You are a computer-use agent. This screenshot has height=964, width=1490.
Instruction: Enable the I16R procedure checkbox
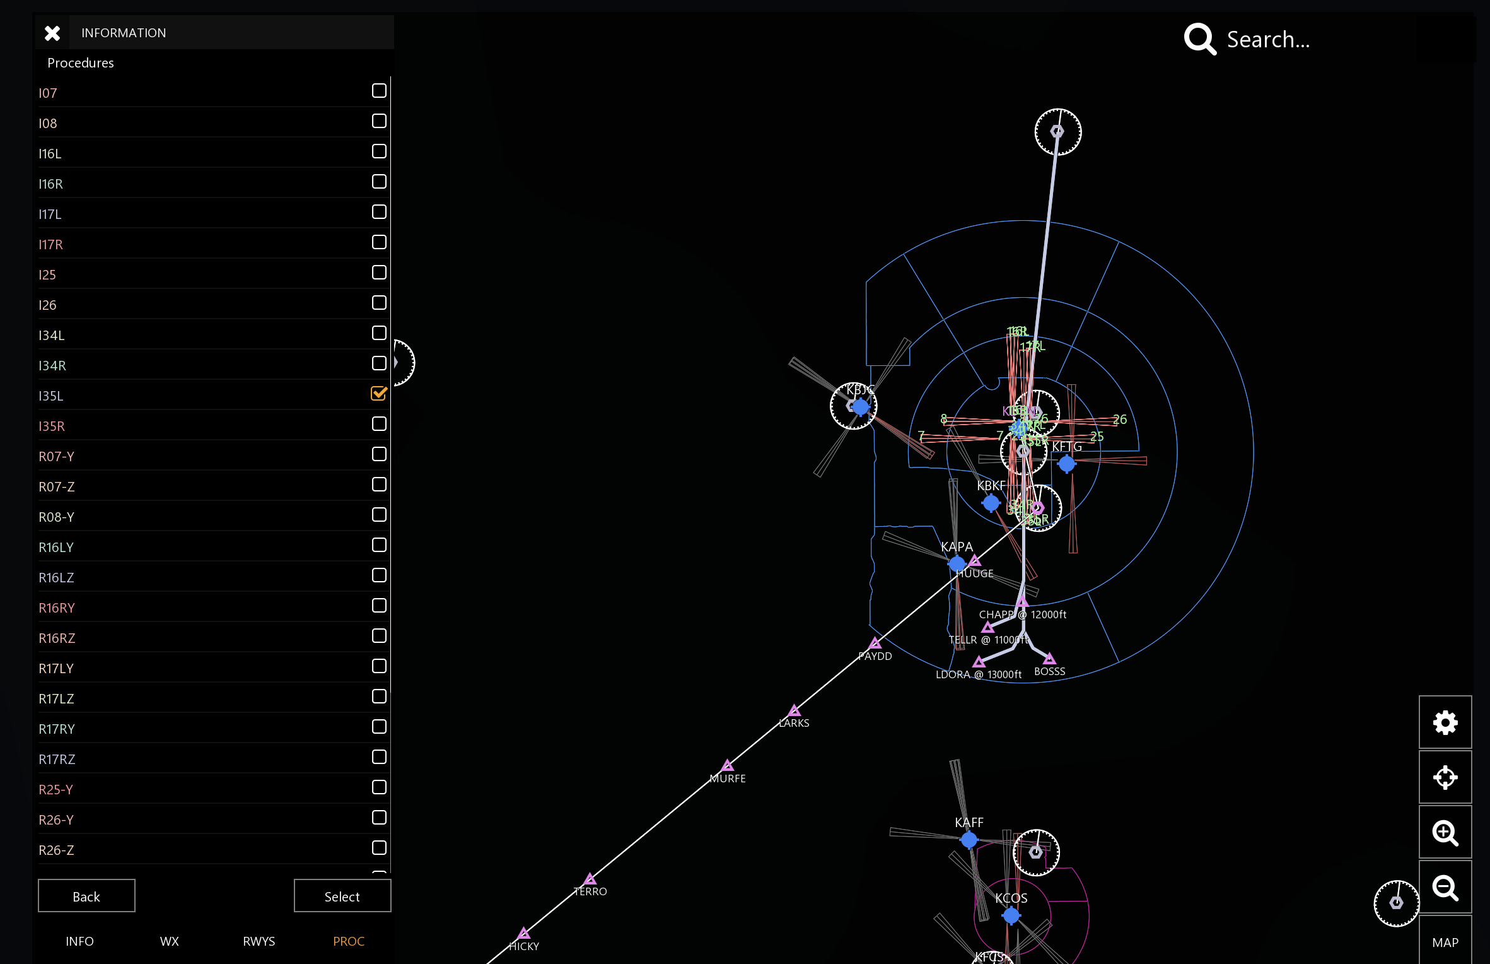click(x=379, y=182)
